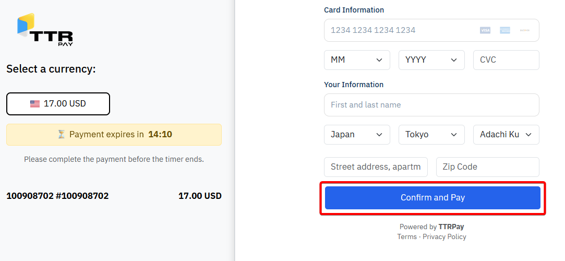Open the YYYY expiry year dropdown
This screenshot has height=261, width=565.
[431, 60]
